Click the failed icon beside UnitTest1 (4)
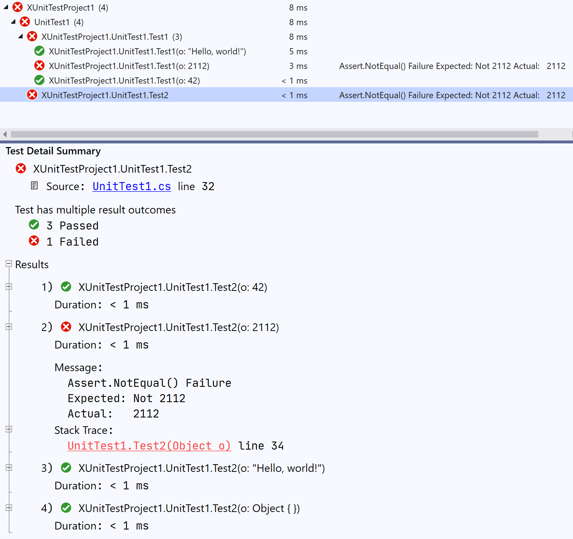 pos(25,22)
